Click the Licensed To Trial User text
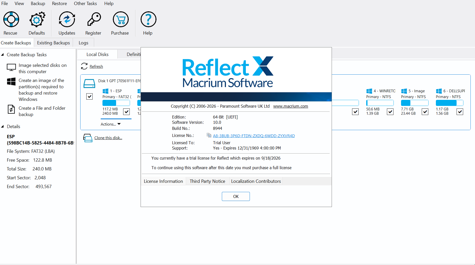475x265 pixels. point(222,143)
